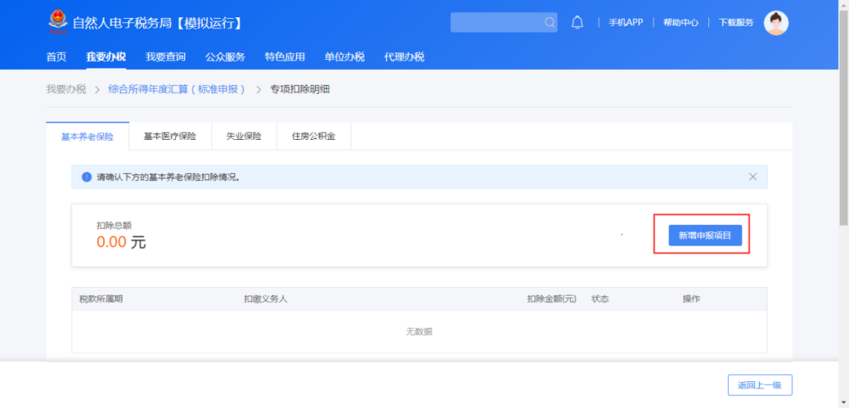Image resolution: width=849 pixels, height=408 pixels.
Task: Open the user avatar profile
Action: point(776,23)
